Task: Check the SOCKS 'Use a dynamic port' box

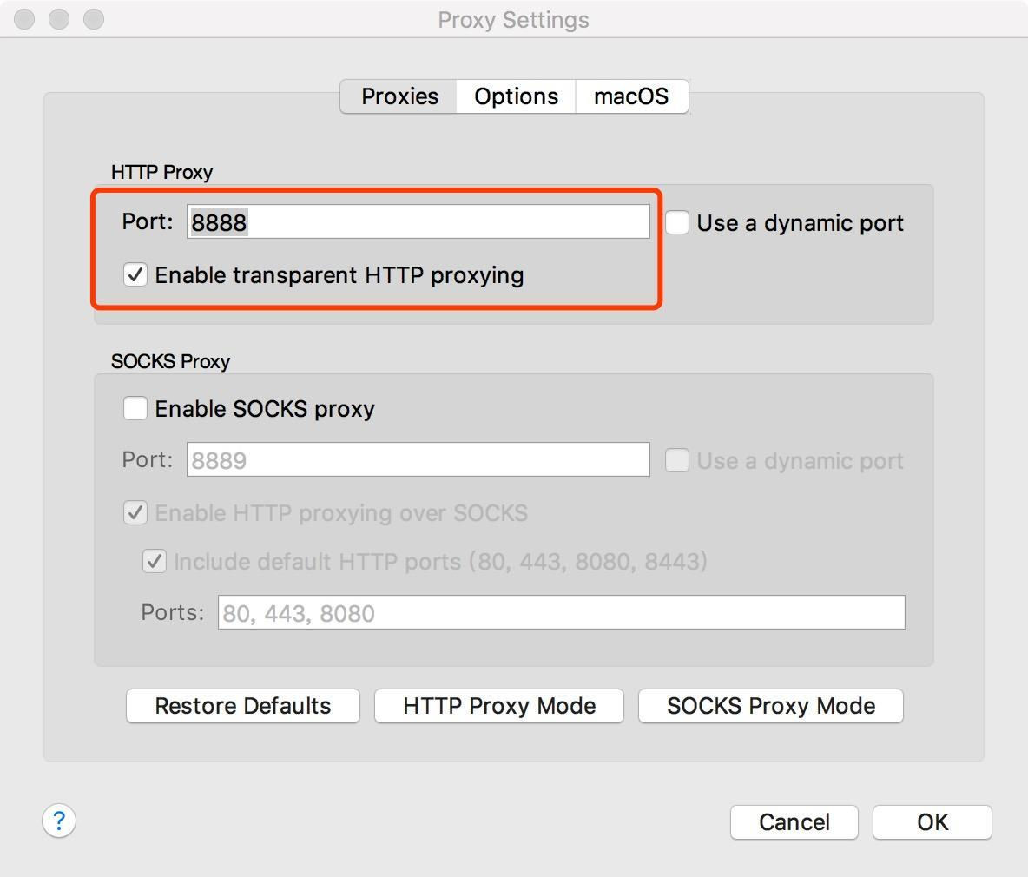Action: (675, 460)
